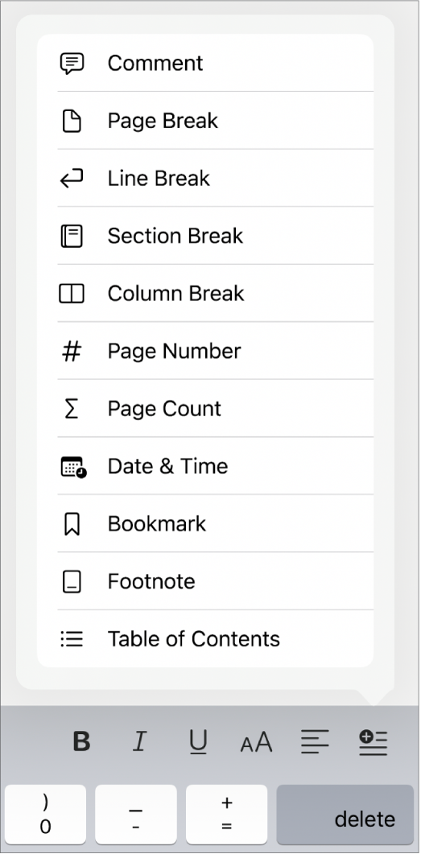Screen dimensions: 421x854
Task: Toggle Italic formatting in the toolbar
Action: 140,742
